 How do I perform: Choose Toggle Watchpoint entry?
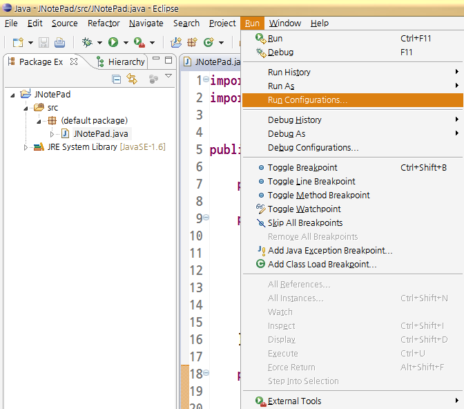[x=353, y=209]
